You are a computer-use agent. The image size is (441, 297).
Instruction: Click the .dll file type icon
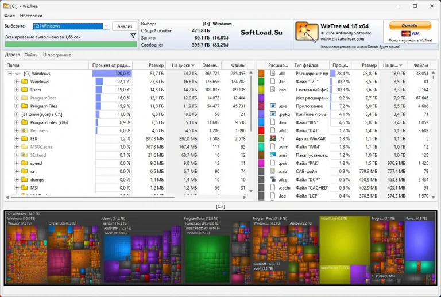(x=273, y=73)
